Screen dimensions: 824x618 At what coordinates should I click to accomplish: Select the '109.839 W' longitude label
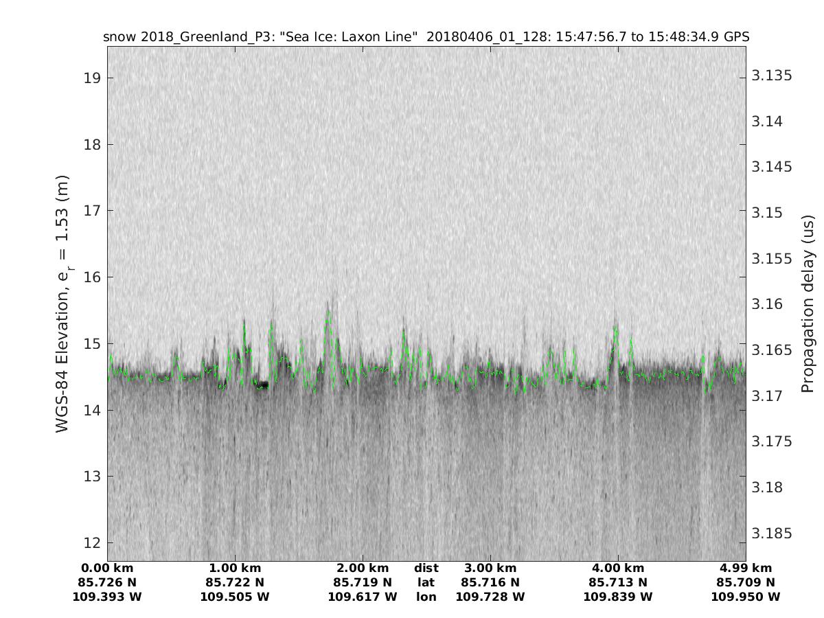click(618, 597)
